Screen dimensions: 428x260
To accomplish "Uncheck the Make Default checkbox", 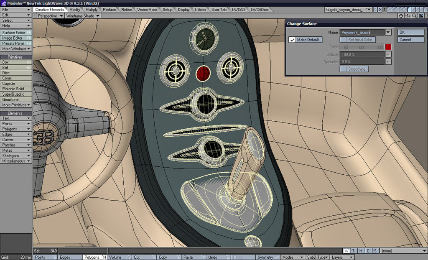I will (x=292, y=40).
